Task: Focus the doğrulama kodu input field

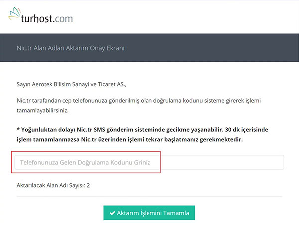Action: (x=149, y=162)
